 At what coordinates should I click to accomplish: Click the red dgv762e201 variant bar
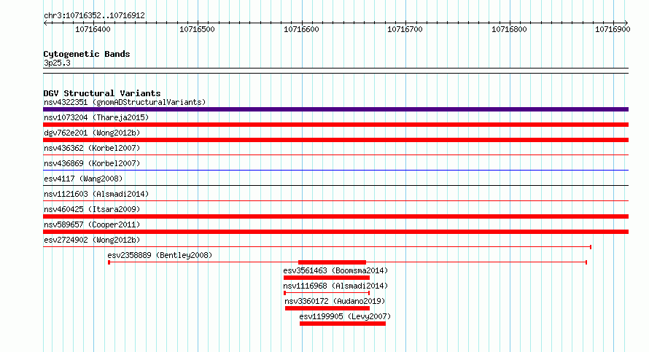click(x=335, y=140)
